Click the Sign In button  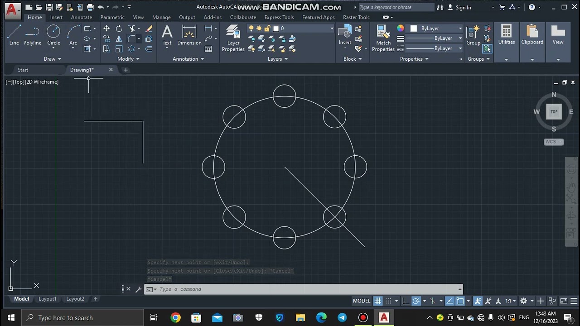pos(459,7)
